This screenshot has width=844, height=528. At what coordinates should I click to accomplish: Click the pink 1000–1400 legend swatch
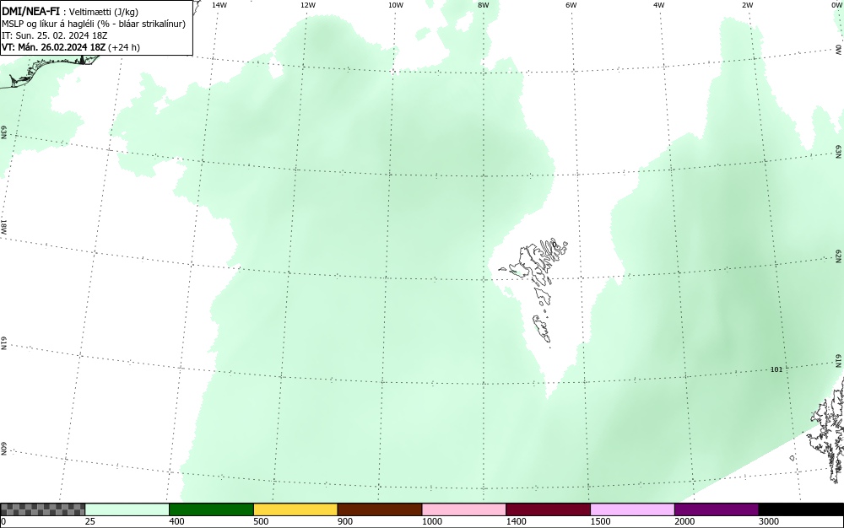[x=464, y=509]
